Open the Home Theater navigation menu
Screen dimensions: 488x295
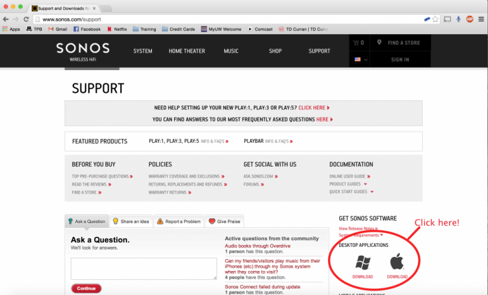pos(187,51)
